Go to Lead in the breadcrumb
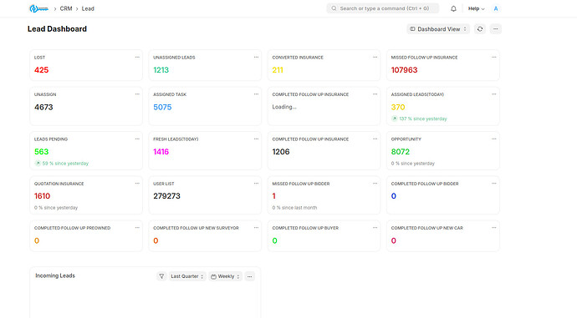Viewport: 577px width, 318px height. 88,8
